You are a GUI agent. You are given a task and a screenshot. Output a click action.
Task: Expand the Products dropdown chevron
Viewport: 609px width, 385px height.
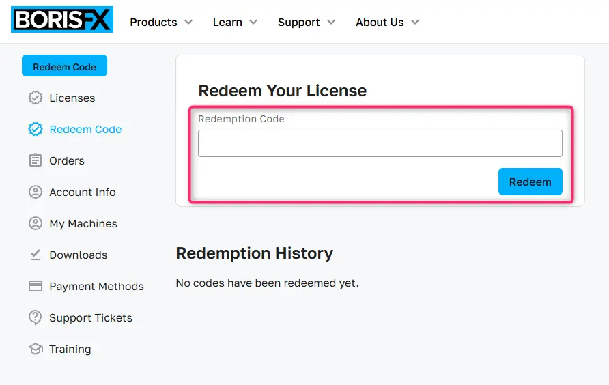tap(188, 22)
